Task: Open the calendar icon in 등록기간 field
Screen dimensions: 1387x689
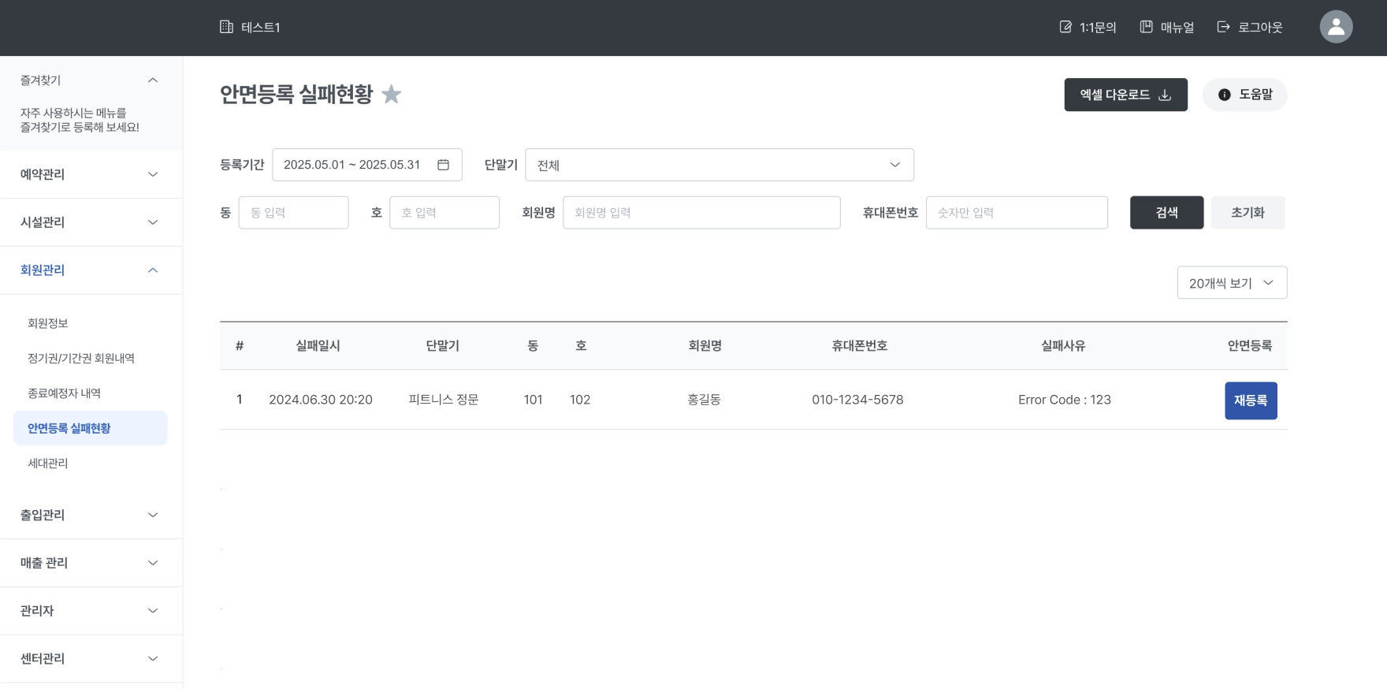Action: coord(443,165)
